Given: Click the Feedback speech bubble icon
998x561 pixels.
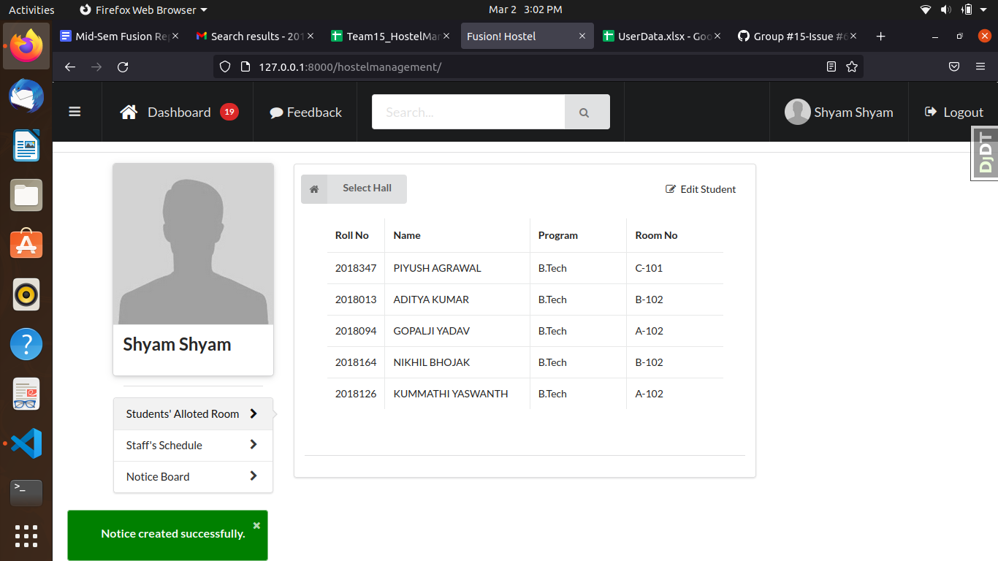Looking at the screenshot, I should click(x=276, y=112).
